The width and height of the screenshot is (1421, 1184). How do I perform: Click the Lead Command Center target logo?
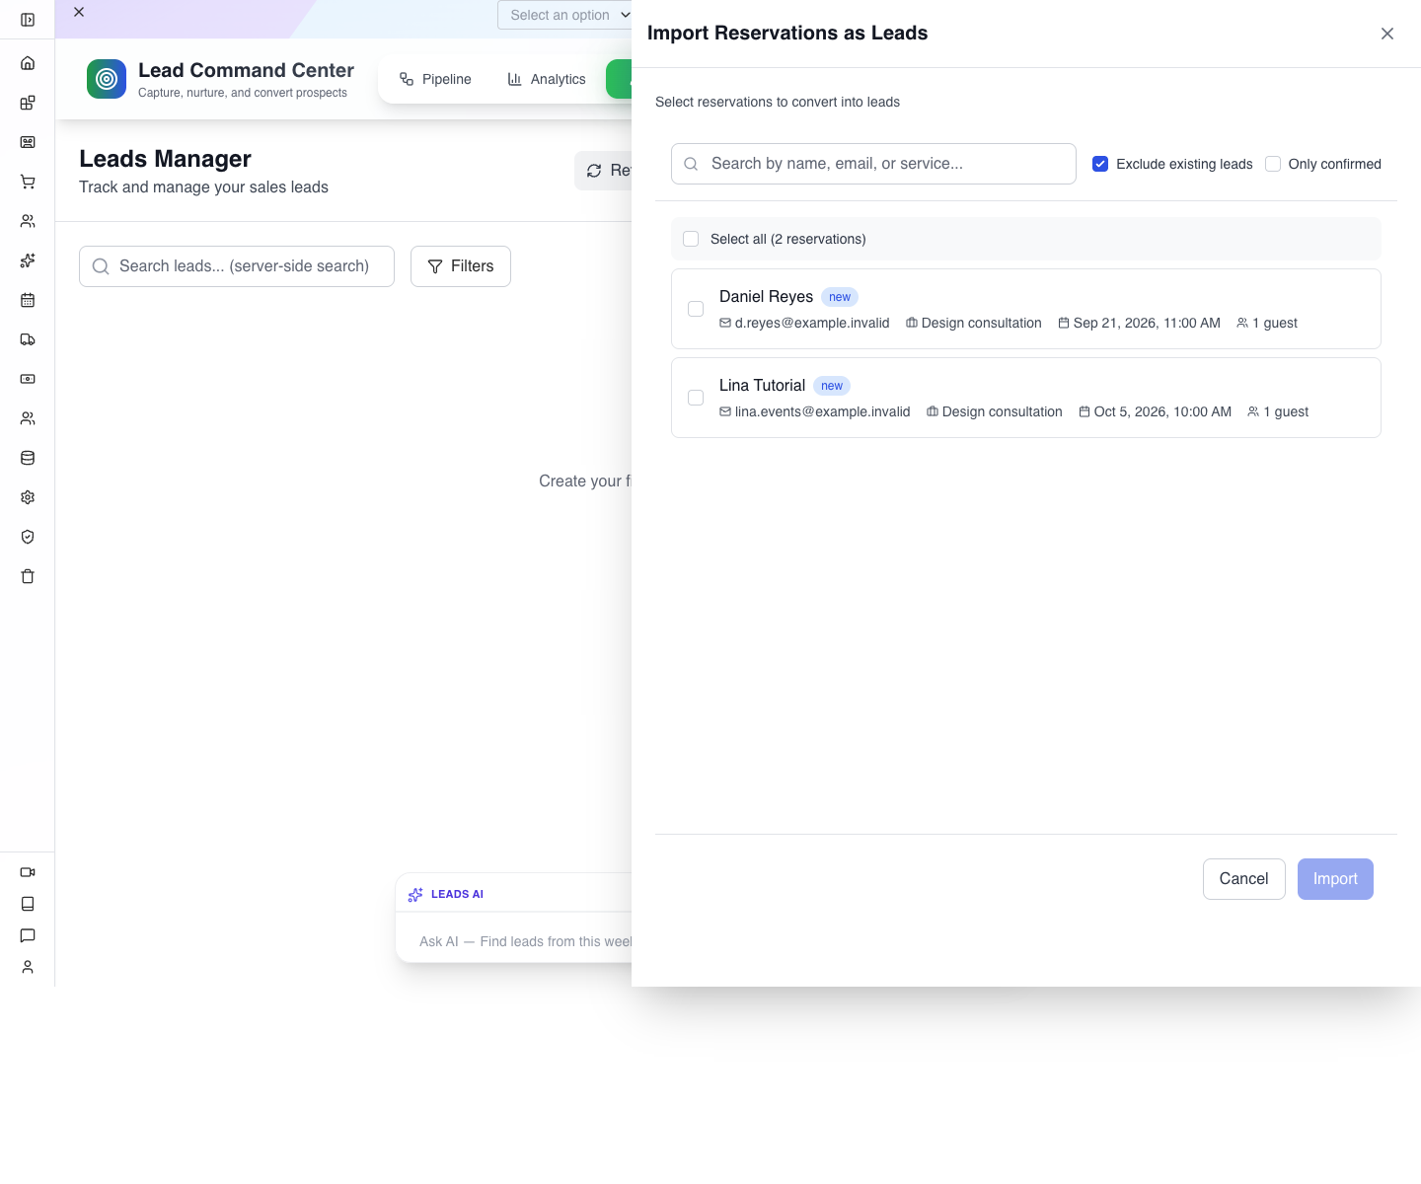(107, 79)
